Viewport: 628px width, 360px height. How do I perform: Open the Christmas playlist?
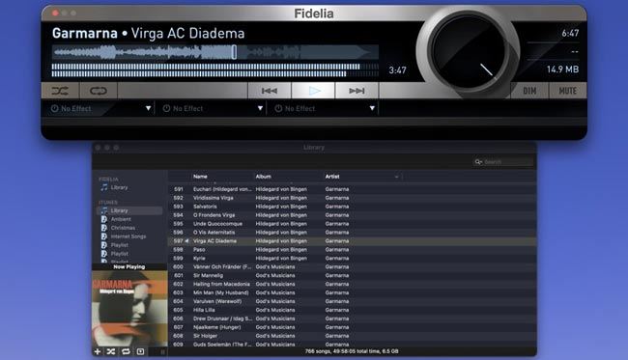(x=123, y=228)
